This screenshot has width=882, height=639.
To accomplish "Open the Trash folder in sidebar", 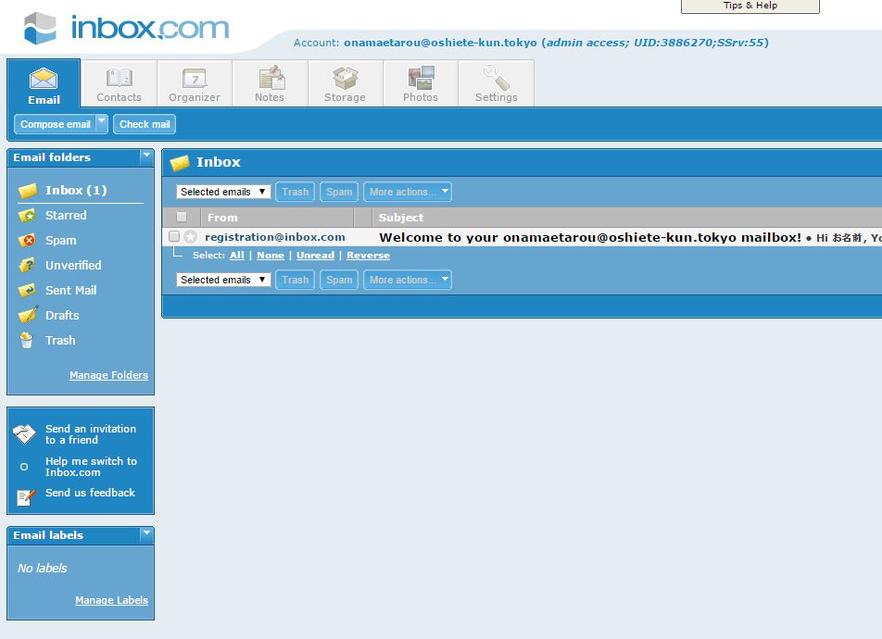I will (60, 340).
